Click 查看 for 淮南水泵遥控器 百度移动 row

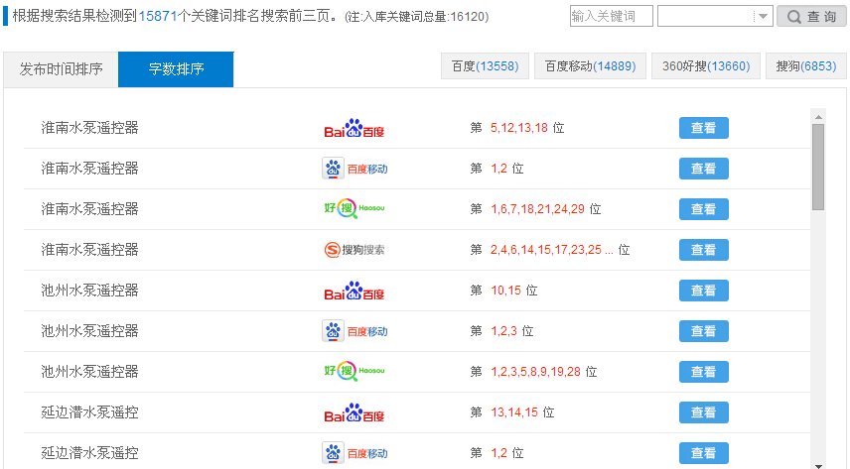tap(704, 169)
